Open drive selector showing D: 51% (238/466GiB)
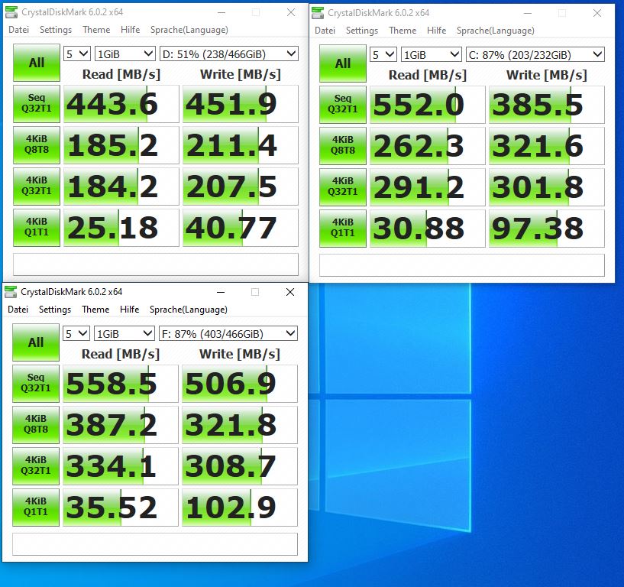The height and width of the screenshot is (587, 624). 229,54
